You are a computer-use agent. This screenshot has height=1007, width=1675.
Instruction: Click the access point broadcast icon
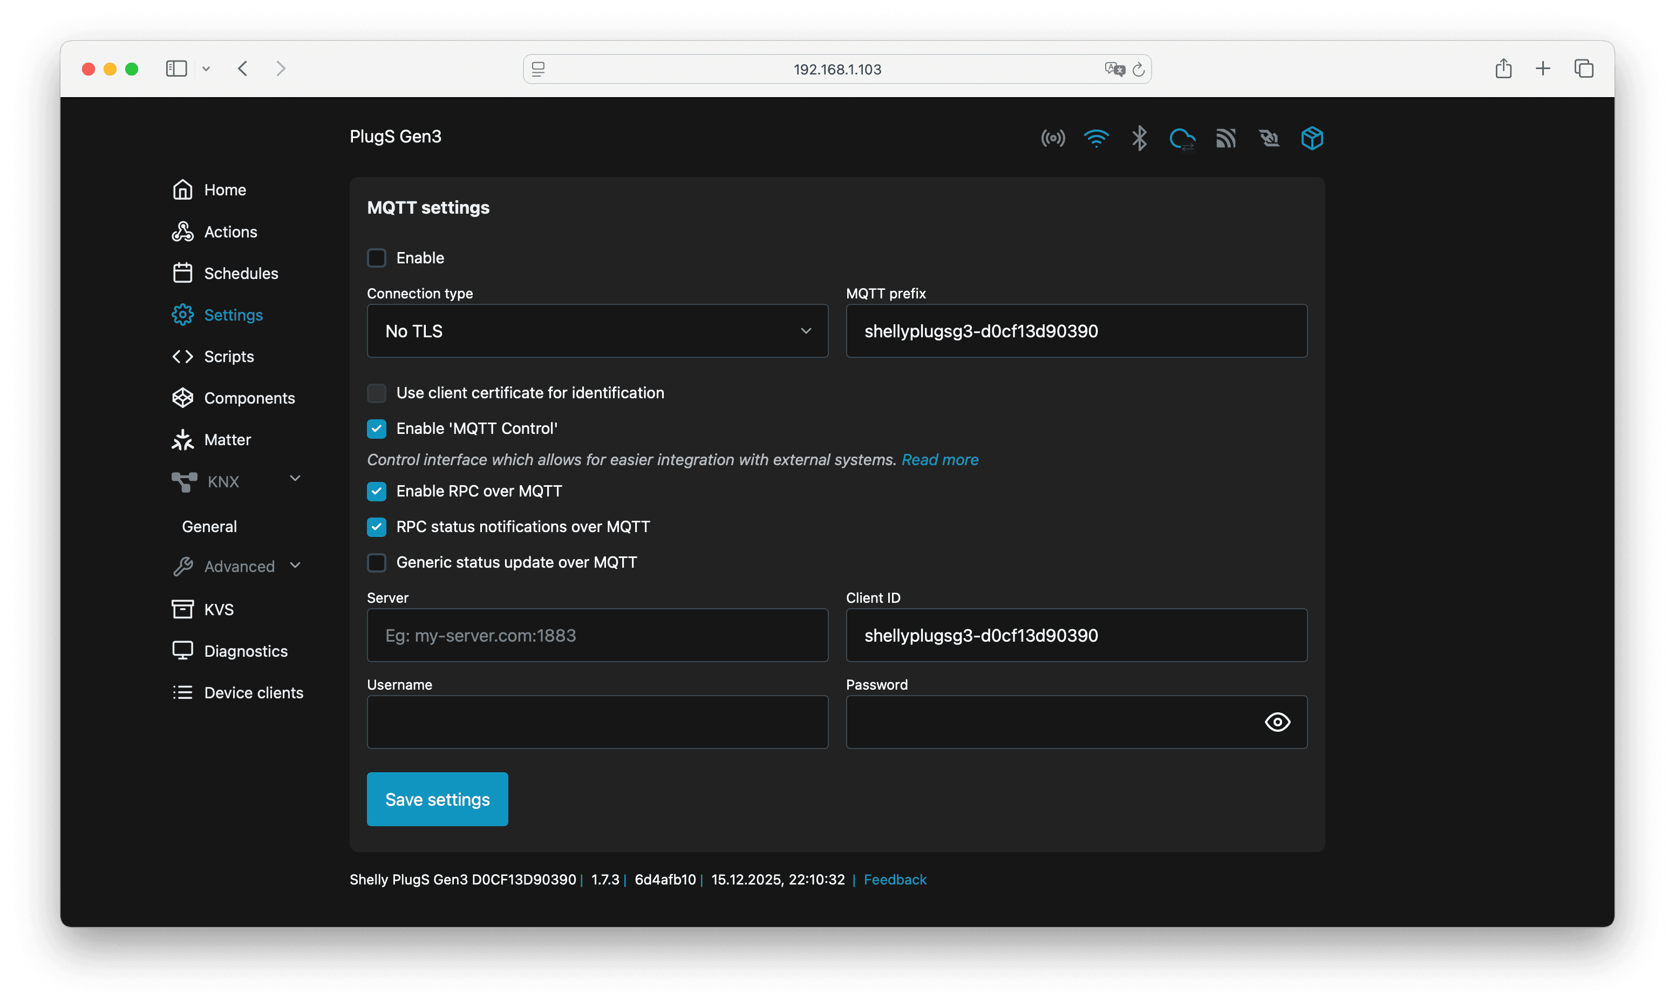point(1052,139)
